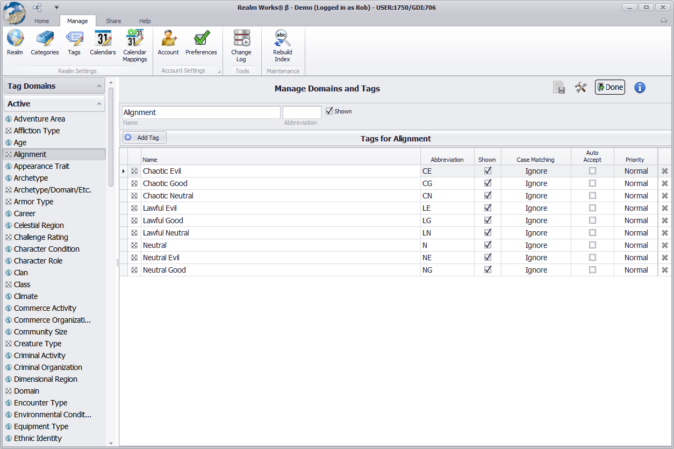Image resolution: width=674 pixels, height=449 pixels.
Task: Change Case Matching for Lawful Neutral
Action: (x=536, y=233)
